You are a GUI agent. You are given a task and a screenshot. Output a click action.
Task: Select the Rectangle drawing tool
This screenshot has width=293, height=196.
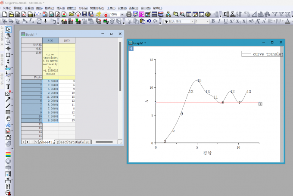coord(8,112)
